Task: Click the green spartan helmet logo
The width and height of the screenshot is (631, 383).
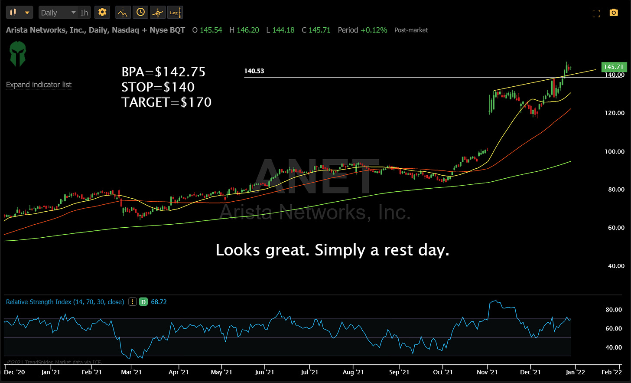Action: 18,54
